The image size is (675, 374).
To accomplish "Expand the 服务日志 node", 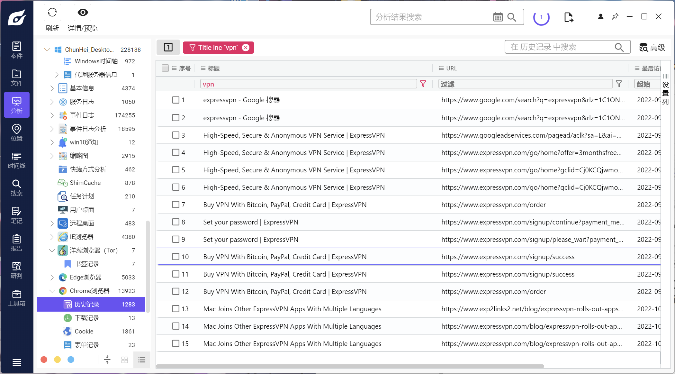I will (52, 102).
